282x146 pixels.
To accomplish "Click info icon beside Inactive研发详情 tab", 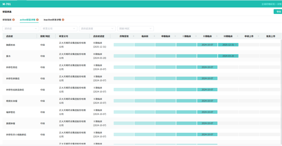I will [63, 20].
